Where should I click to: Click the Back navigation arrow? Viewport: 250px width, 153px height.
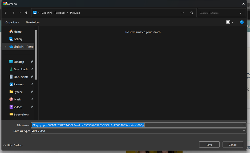click(x=6, y=13)
